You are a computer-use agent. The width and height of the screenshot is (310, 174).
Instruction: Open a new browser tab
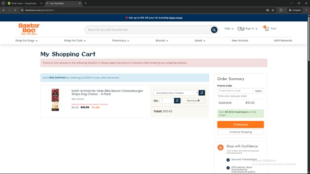click(x=85, y=3)
